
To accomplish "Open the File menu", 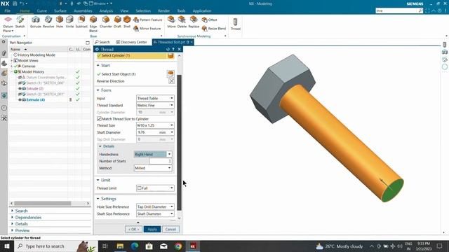I will point(8,11).
